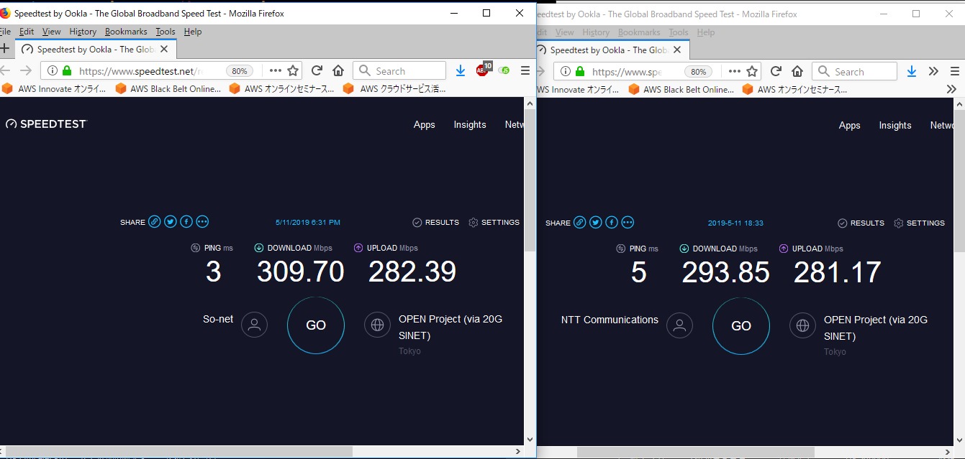This screenshot has height=459, width=965.
Task: Click the GO button in the left window
Action: (x=316, y=325)
